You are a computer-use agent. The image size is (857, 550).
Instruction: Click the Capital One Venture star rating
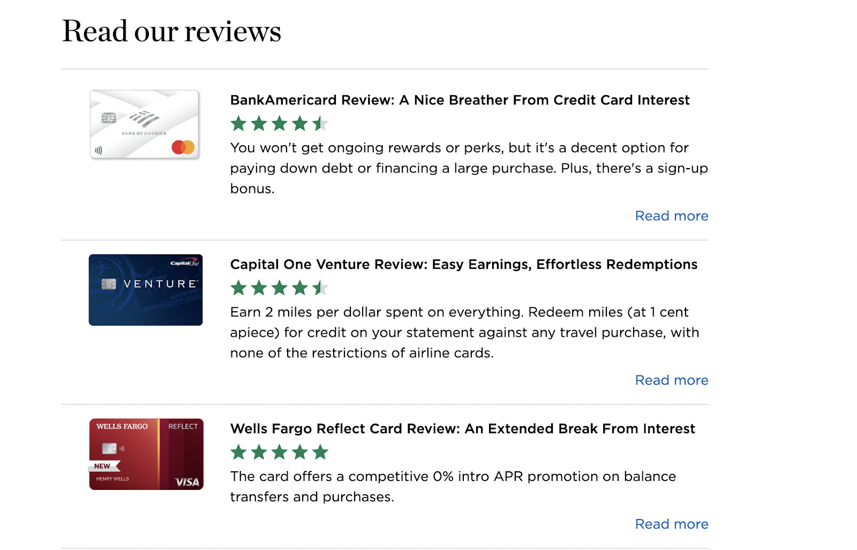point(279,288)
